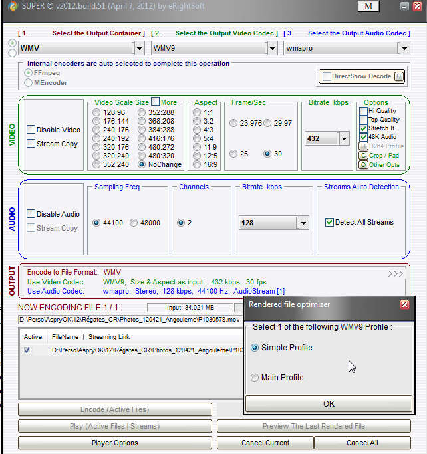Click the H264 Profile H icon
This screenshot has height=454, width=427.
pos(363,146)
